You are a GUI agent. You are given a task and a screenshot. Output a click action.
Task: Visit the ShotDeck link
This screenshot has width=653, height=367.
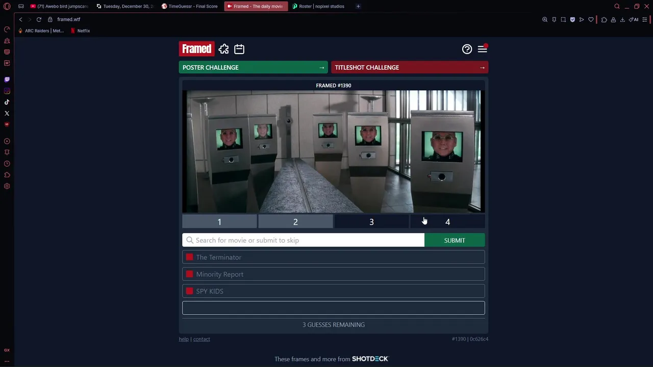[x=370, y=359]
